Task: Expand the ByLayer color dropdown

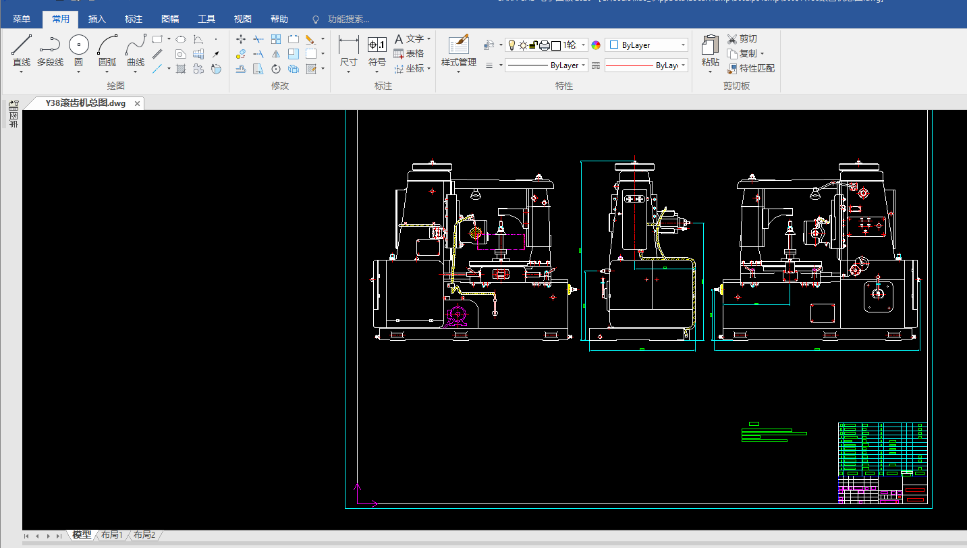Action: [683, 45]
